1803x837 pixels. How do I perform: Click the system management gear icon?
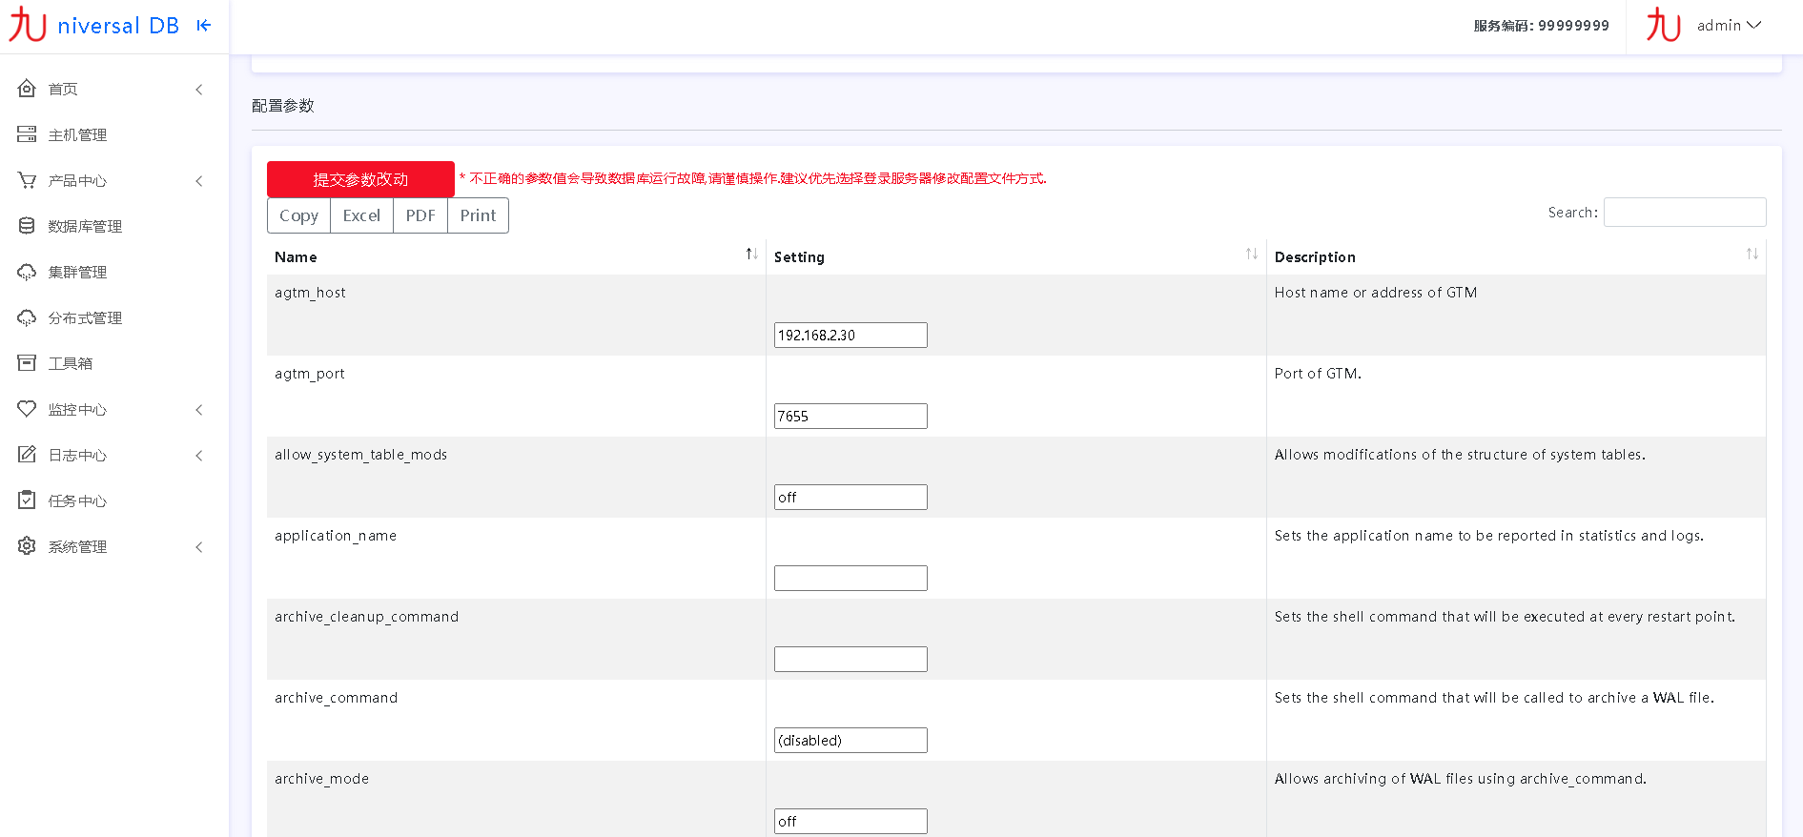pos(27,546)
